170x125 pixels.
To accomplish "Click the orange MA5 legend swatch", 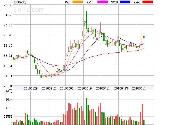I will pyautogui.click(x=78, y=2).
